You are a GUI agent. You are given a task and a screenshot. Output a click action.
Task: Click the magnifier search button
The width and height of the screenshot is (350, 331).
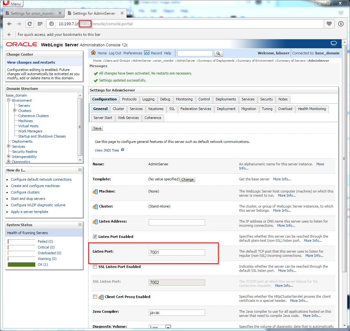tap(218, 53)
